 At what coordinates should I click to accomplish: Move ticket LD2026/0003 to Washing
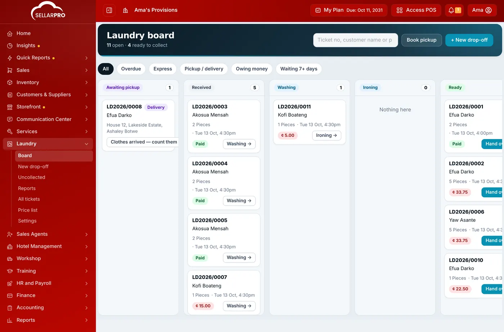[x=239, y=144]
